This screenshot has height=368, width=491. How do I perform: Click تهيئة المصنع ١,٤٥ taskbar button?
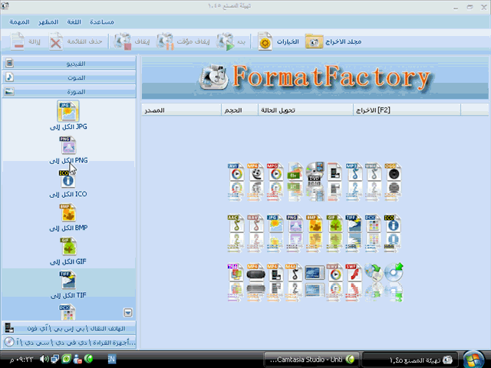(410, 360)
